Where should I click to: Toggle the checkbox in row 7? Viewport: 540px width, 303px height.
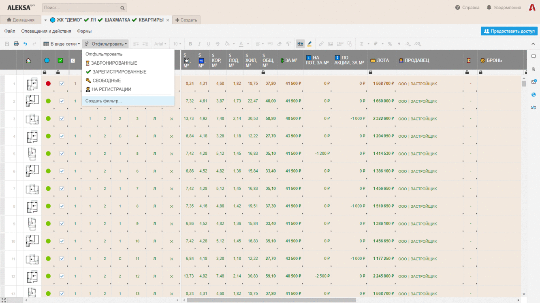62,189
